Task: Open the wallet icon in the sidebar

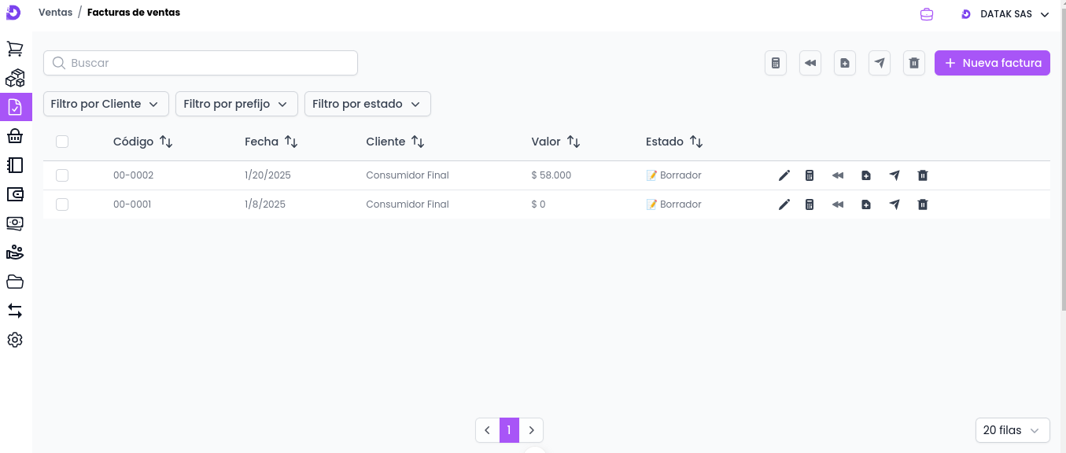Action: point(15,194)
